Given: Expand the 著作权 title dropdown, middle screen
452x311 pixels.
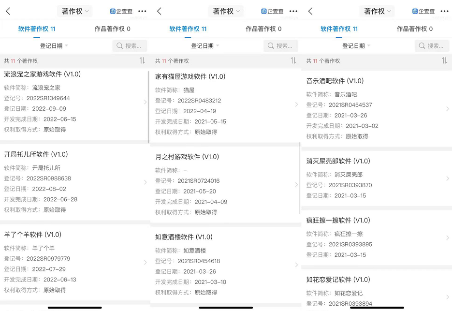Looking at the screenshot, I should (226, 11).
